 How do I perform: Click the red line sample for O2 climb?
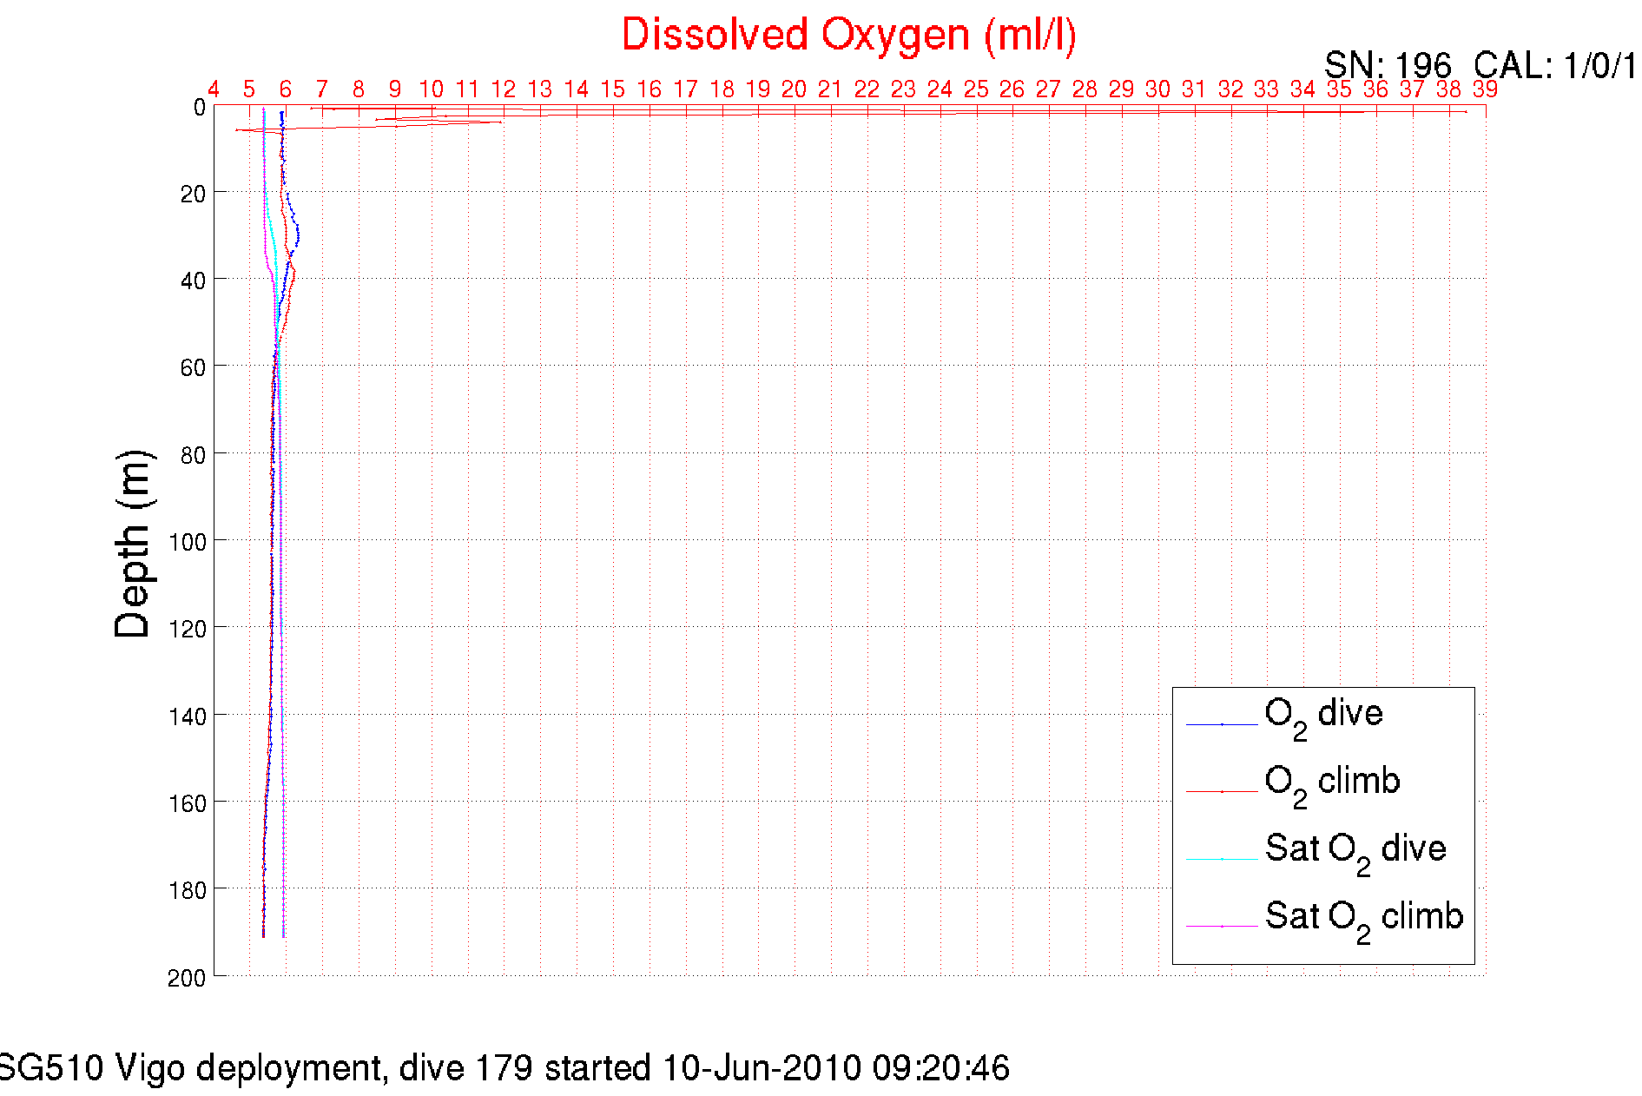click(1222, 792)
